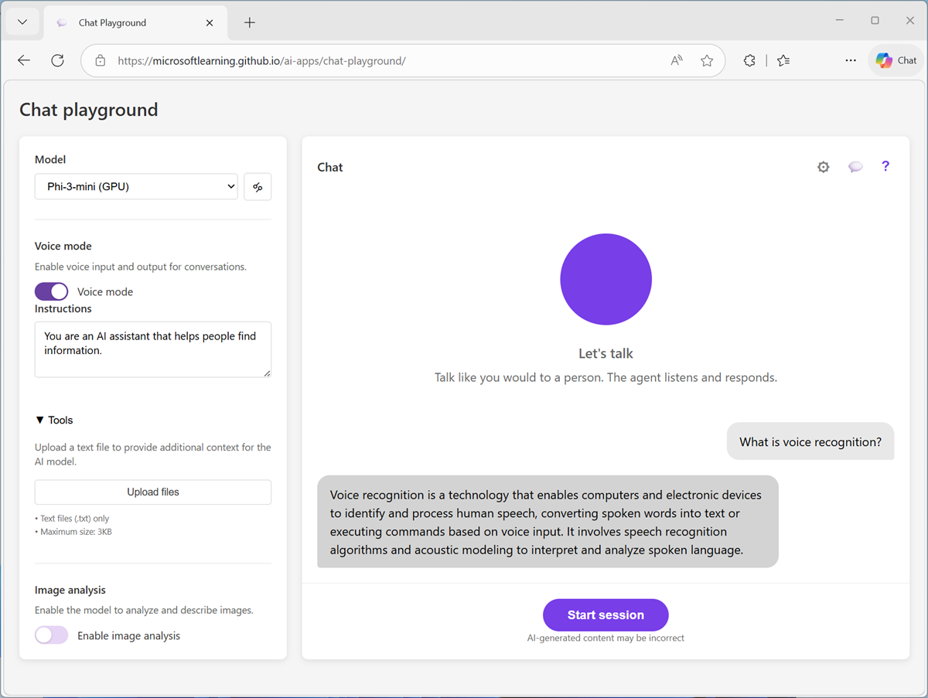Screen dimensions: 928x698
Task: Disable Voice mode
Action: click(x=51, y=291)
